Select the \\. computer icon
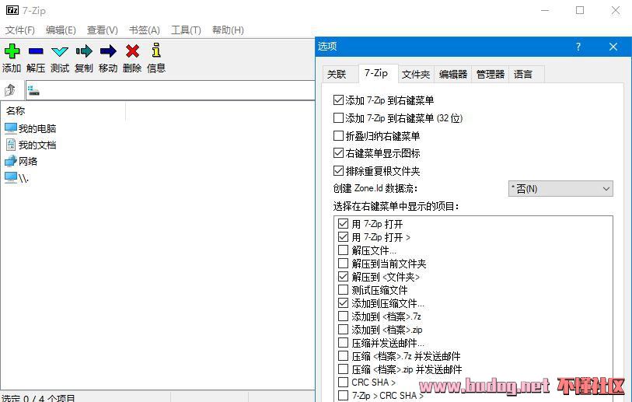 tap(11, 177)
